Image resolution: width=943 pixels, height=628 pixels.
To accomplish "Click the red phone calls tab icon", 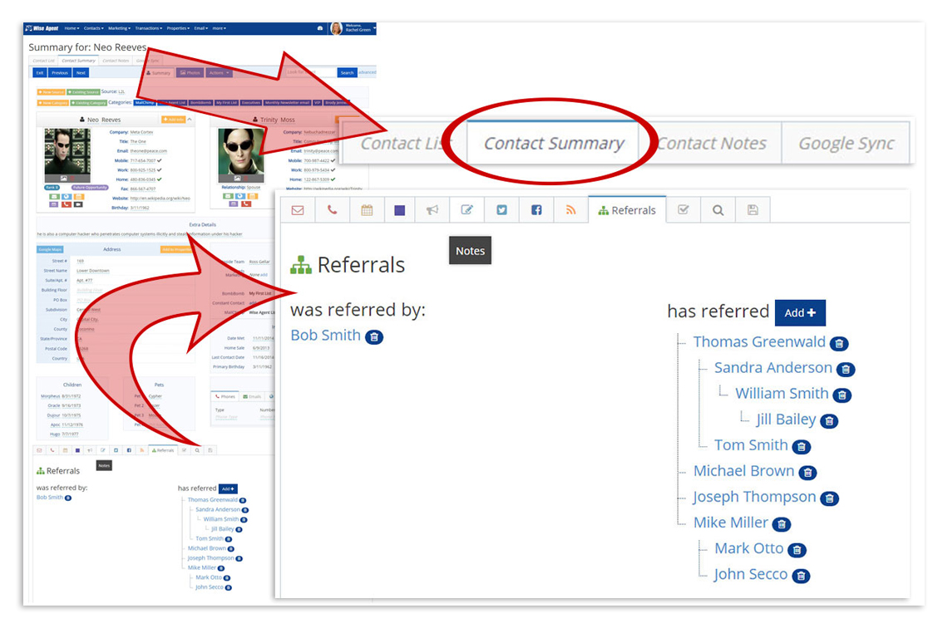I will 332,210.
